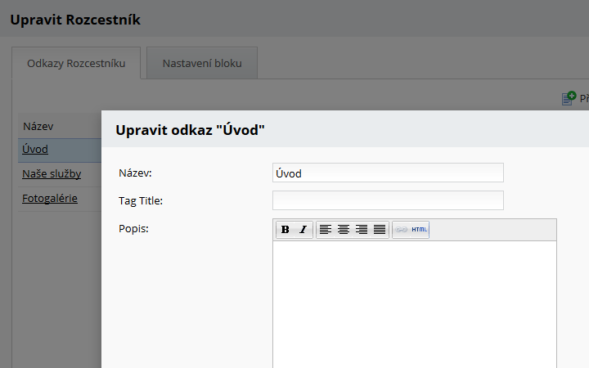Center align text in the editor

344,230
